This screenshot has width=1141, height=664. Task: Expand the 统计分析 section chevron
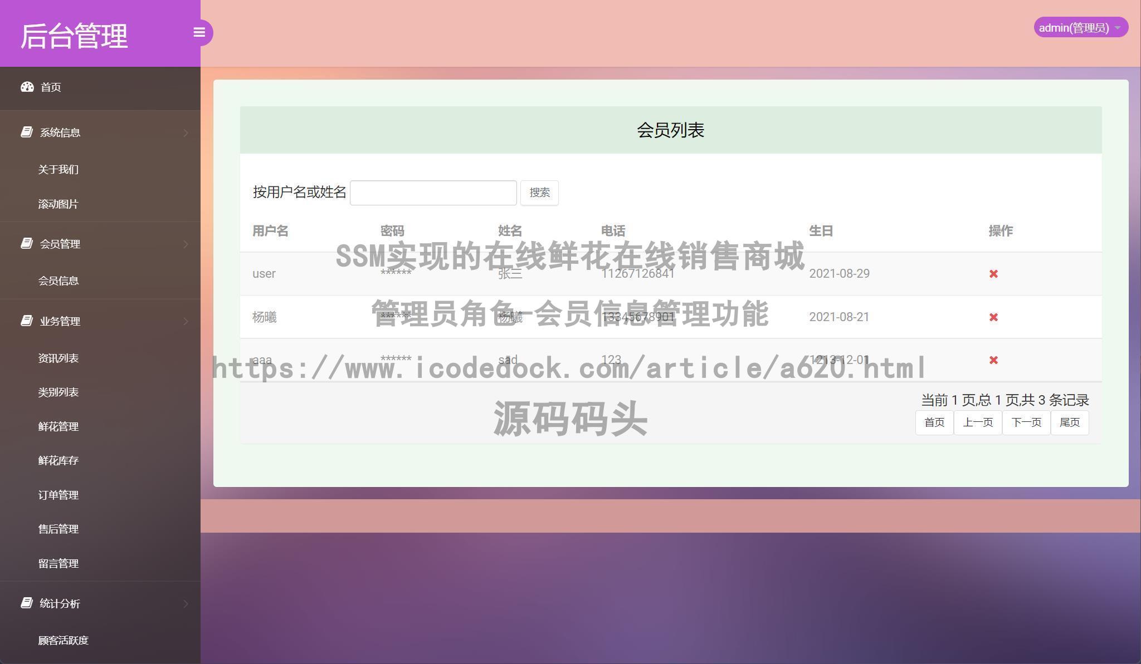(x=186, y=603)
